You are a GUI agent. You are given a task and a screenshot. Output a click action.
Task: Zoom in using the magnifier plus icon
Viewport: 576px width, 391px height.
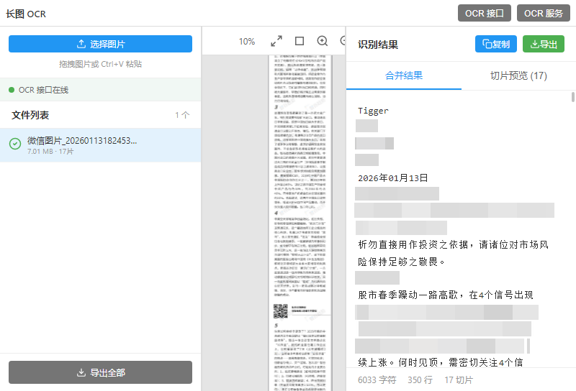(323, 42)
